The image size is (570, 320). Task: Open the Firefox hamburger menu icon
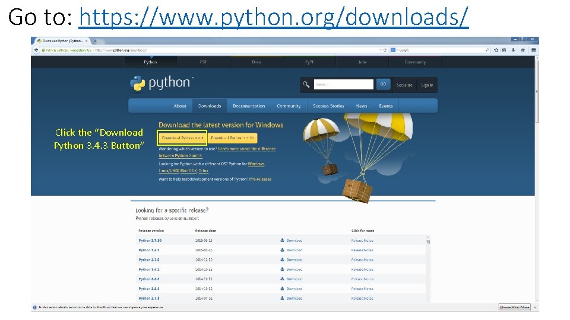tap(534, 50)
